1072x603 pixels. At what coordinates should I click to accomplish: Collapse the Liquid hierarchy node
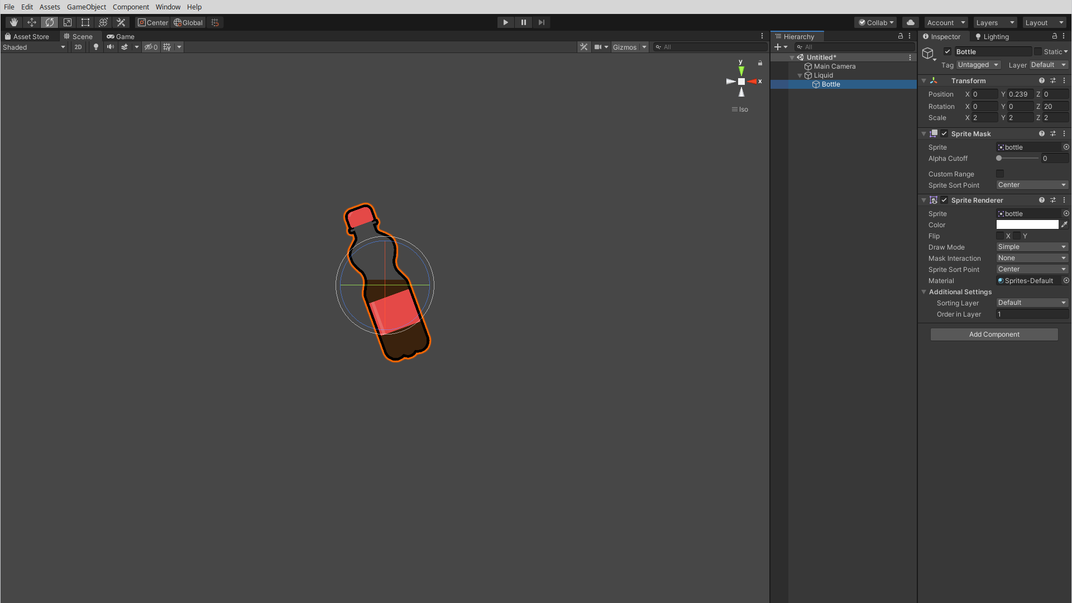click(x=800, y=75)
